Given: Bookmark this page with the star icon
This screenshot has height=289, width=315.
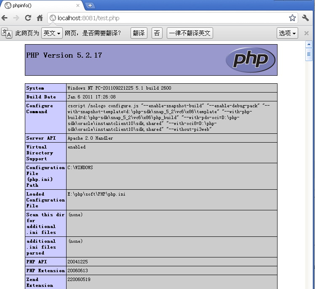Looking at the screenshot, I should 292,18.
